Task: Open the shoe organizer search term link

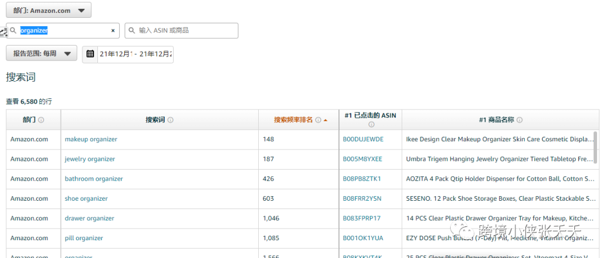Action: coord(86,199)
